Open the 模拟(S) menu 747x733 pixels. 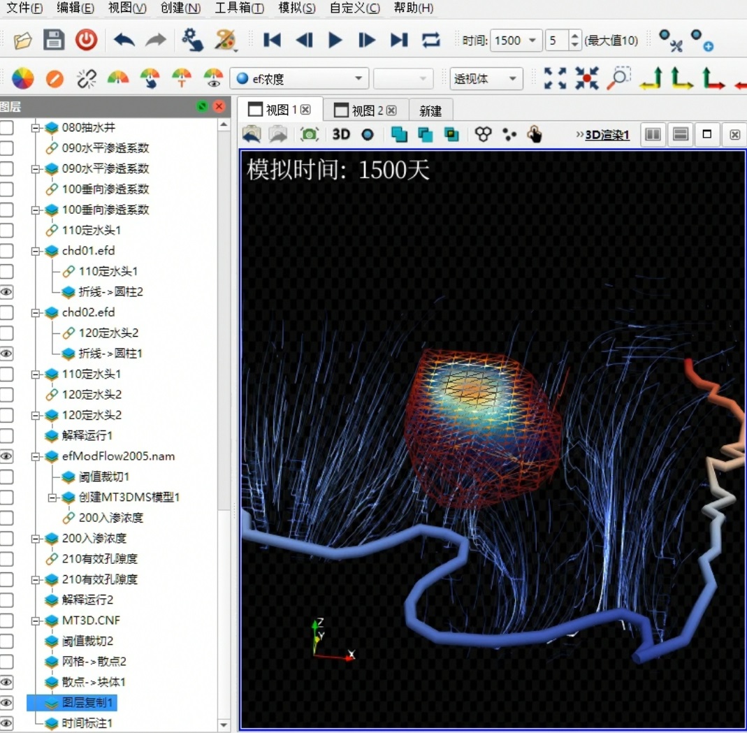[297, 8]
